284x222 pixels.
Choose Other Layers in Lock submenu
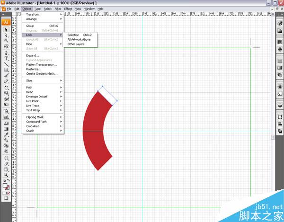[80, 44]
